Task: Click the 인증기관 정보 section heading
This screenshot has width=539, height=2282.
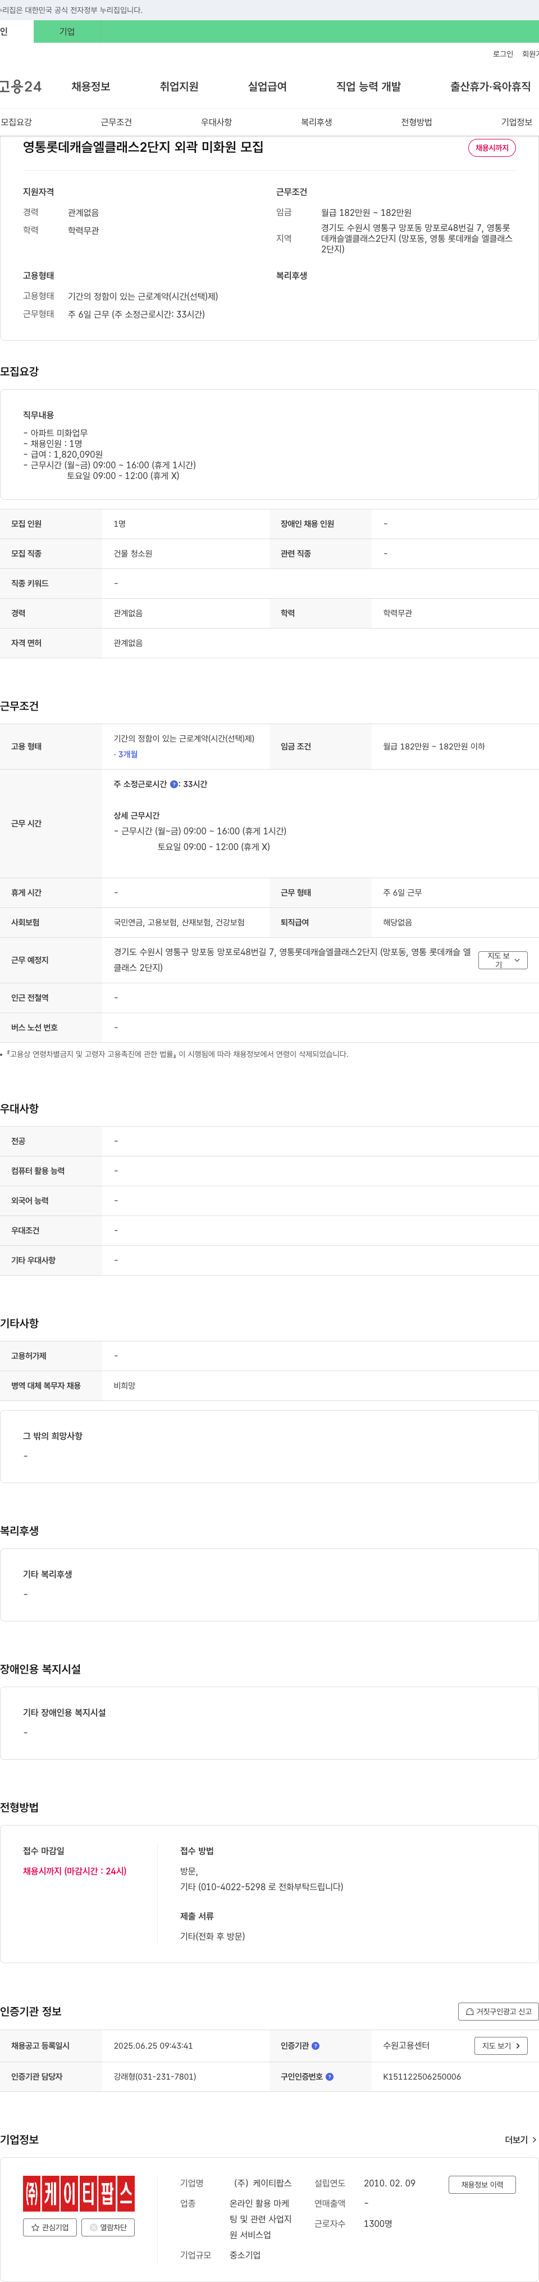Action: coord(31,2012)
